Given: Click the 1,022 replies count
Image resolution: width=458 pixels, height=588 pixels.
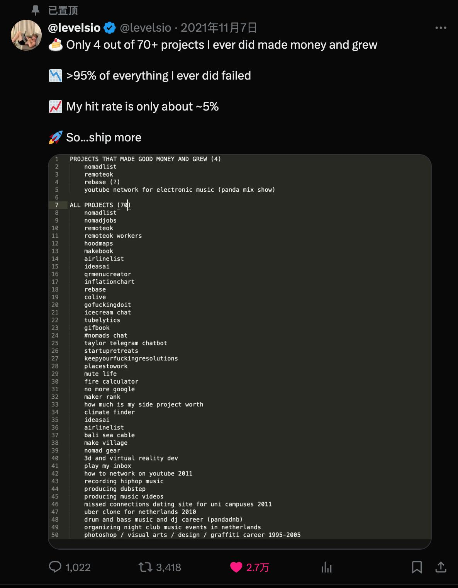Looking at the screenshot, I should (x=78, y=567).
